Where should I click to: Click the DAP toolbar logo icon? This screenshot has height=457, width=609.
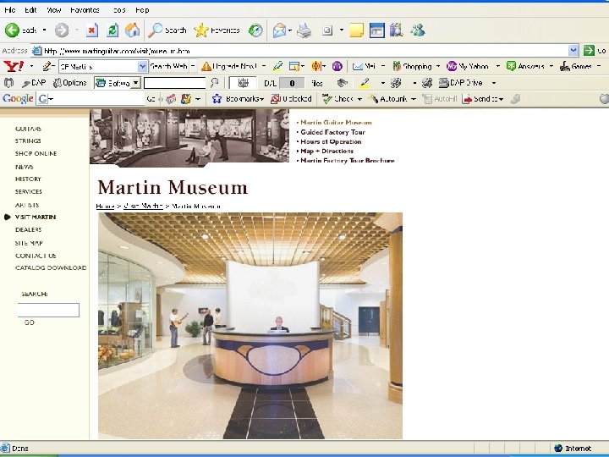8,83
